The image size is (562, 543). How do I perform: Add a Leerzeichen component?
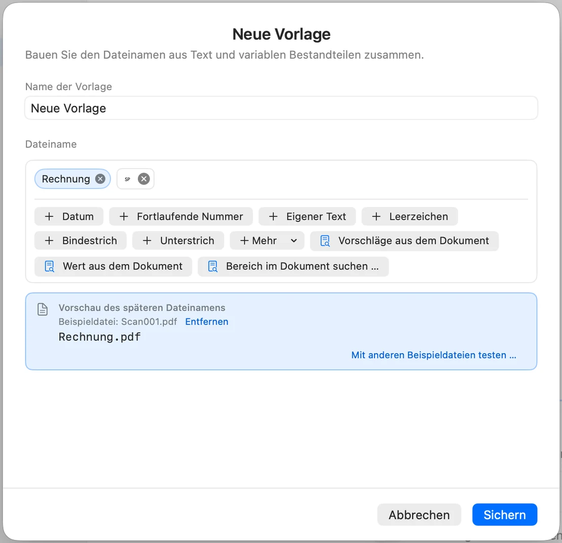(409, 216)
